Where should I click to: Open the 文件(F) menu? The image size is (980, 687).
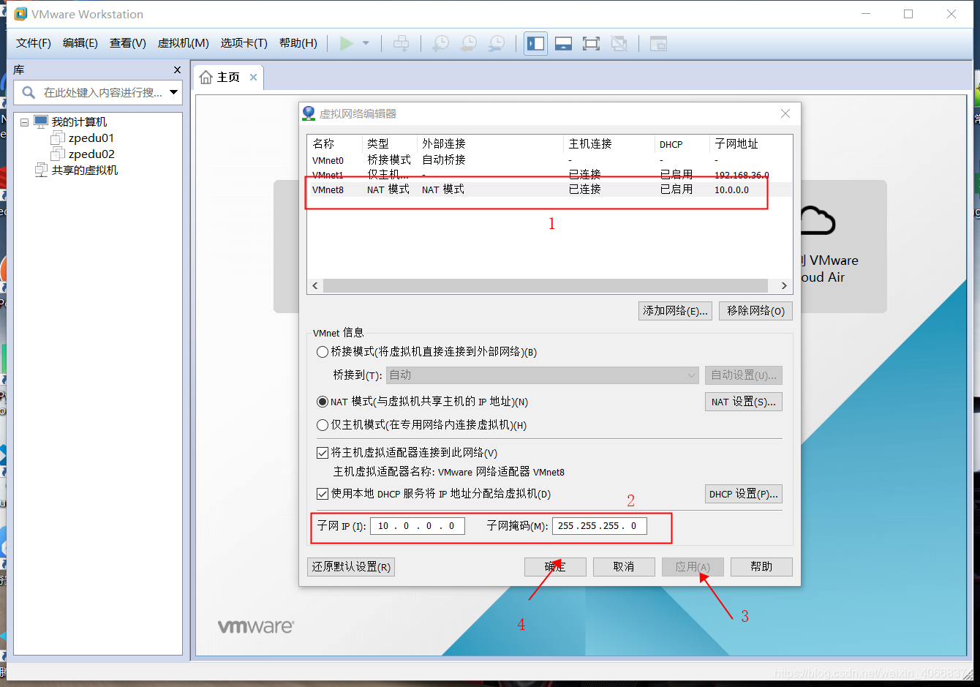(x=34, y=43)
